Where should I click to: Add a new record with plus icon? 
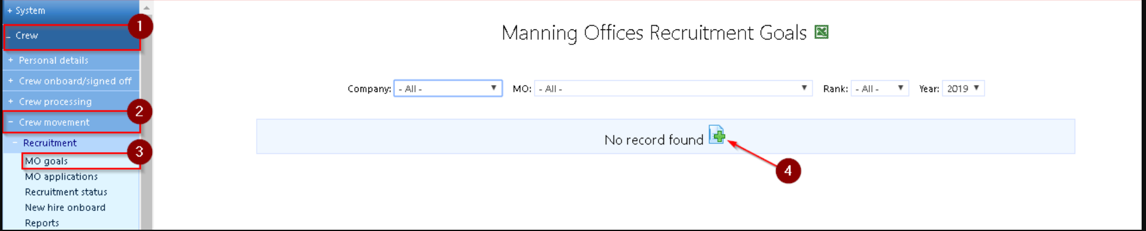717,135
